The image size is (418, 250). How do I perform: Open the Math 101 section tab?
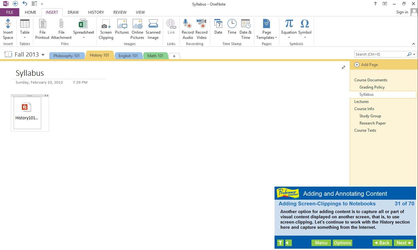pyautogui.click(x=155, y=56)
